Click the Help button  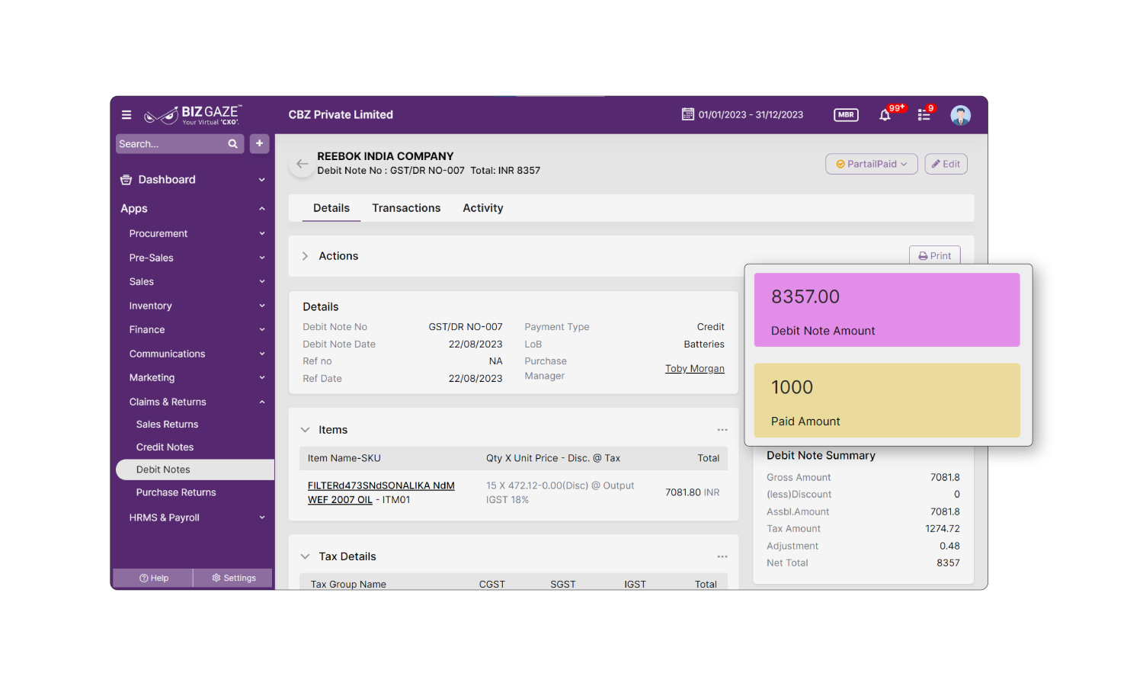(x=153, y=578)
